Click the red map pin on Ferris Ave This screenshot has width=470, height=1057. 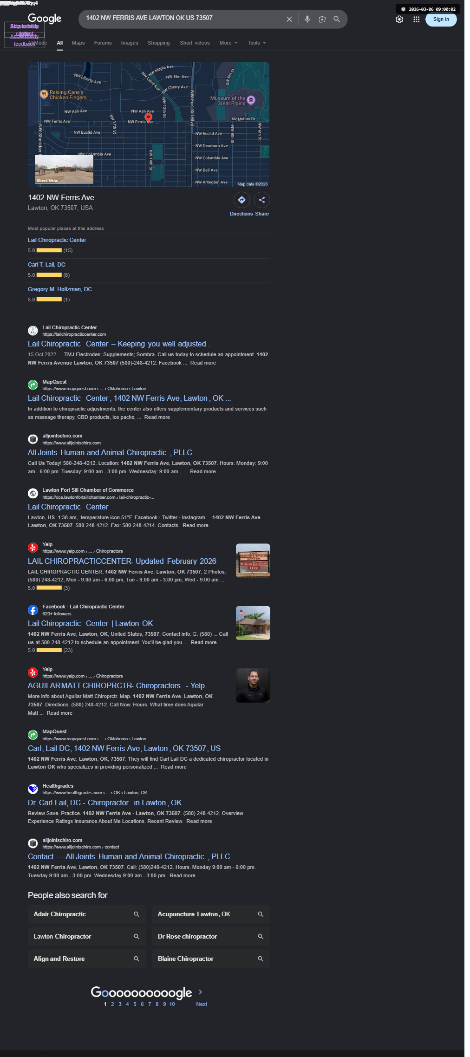[x=149, y=117]
